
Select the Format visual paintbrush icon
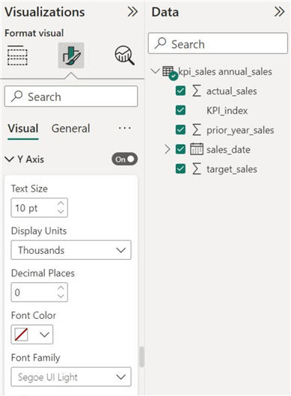tap(71, 55)
